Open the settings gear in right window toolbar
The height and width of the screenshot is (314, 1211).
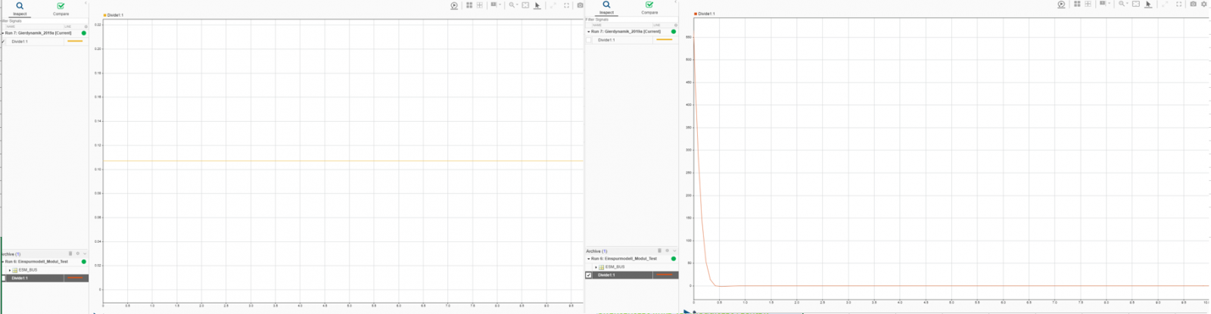(x=1204, y=5)
